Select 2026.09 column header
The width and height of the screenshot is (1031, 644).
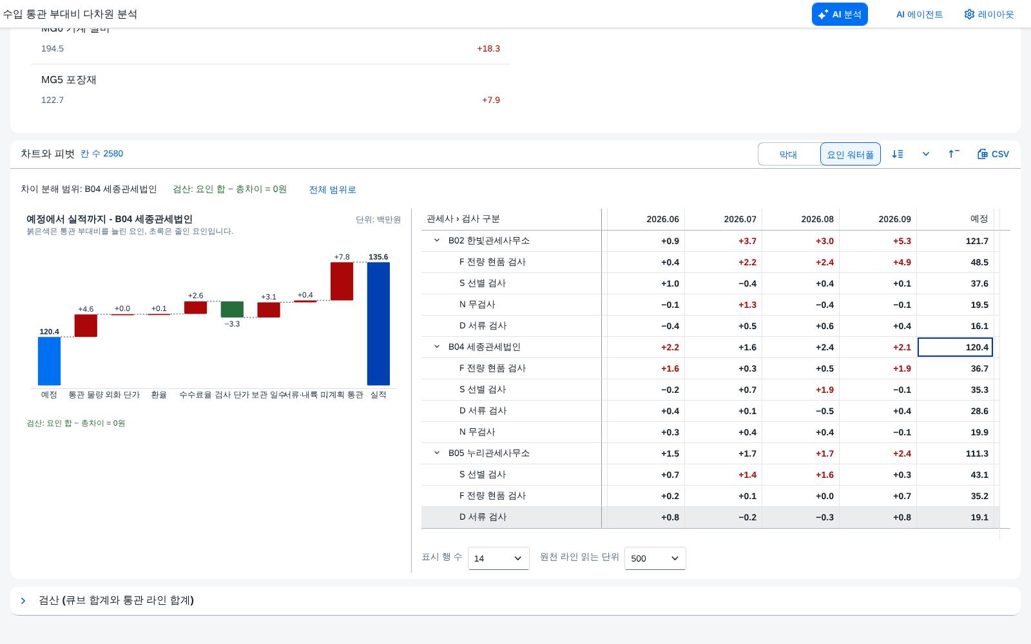(x=878, y=219)
